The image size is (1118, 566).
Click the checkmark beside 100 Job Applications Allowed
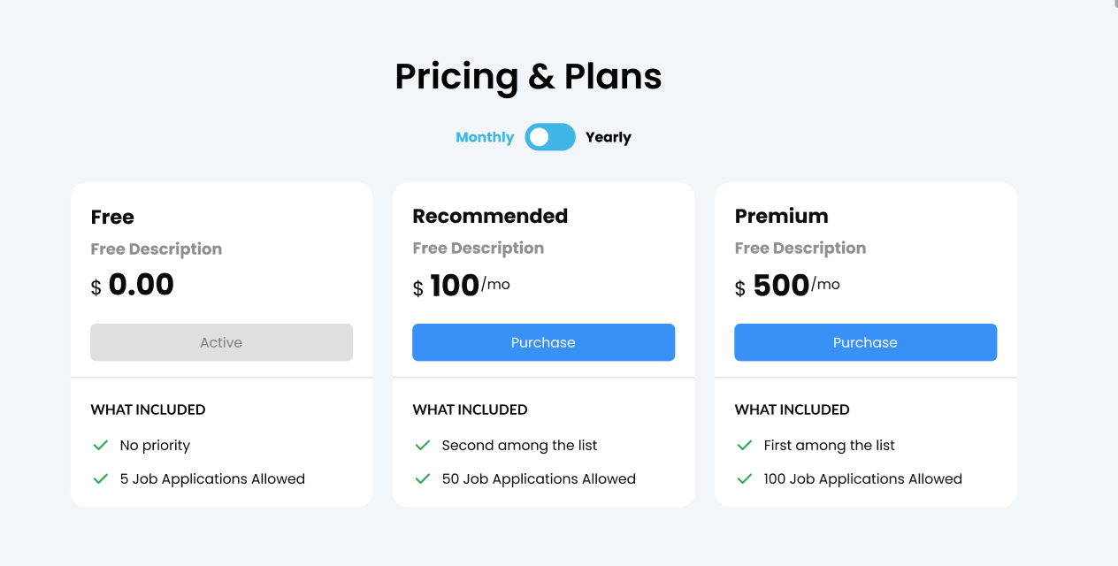pyautogui.click(x=745, y=478)
